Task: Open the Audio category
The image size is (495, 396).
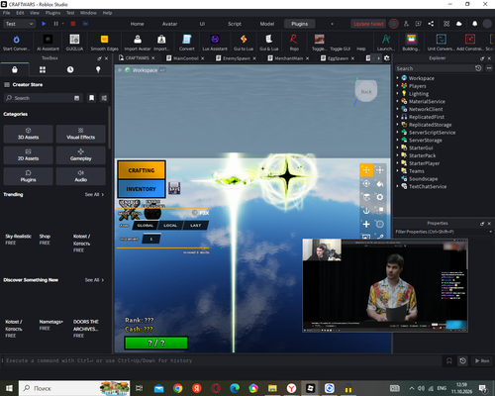Action: coord(81,176)
